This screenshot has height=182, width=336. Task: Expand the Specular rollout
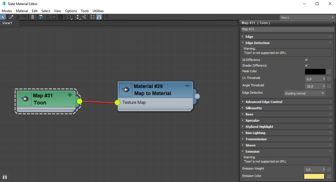(x=286, y=120)
